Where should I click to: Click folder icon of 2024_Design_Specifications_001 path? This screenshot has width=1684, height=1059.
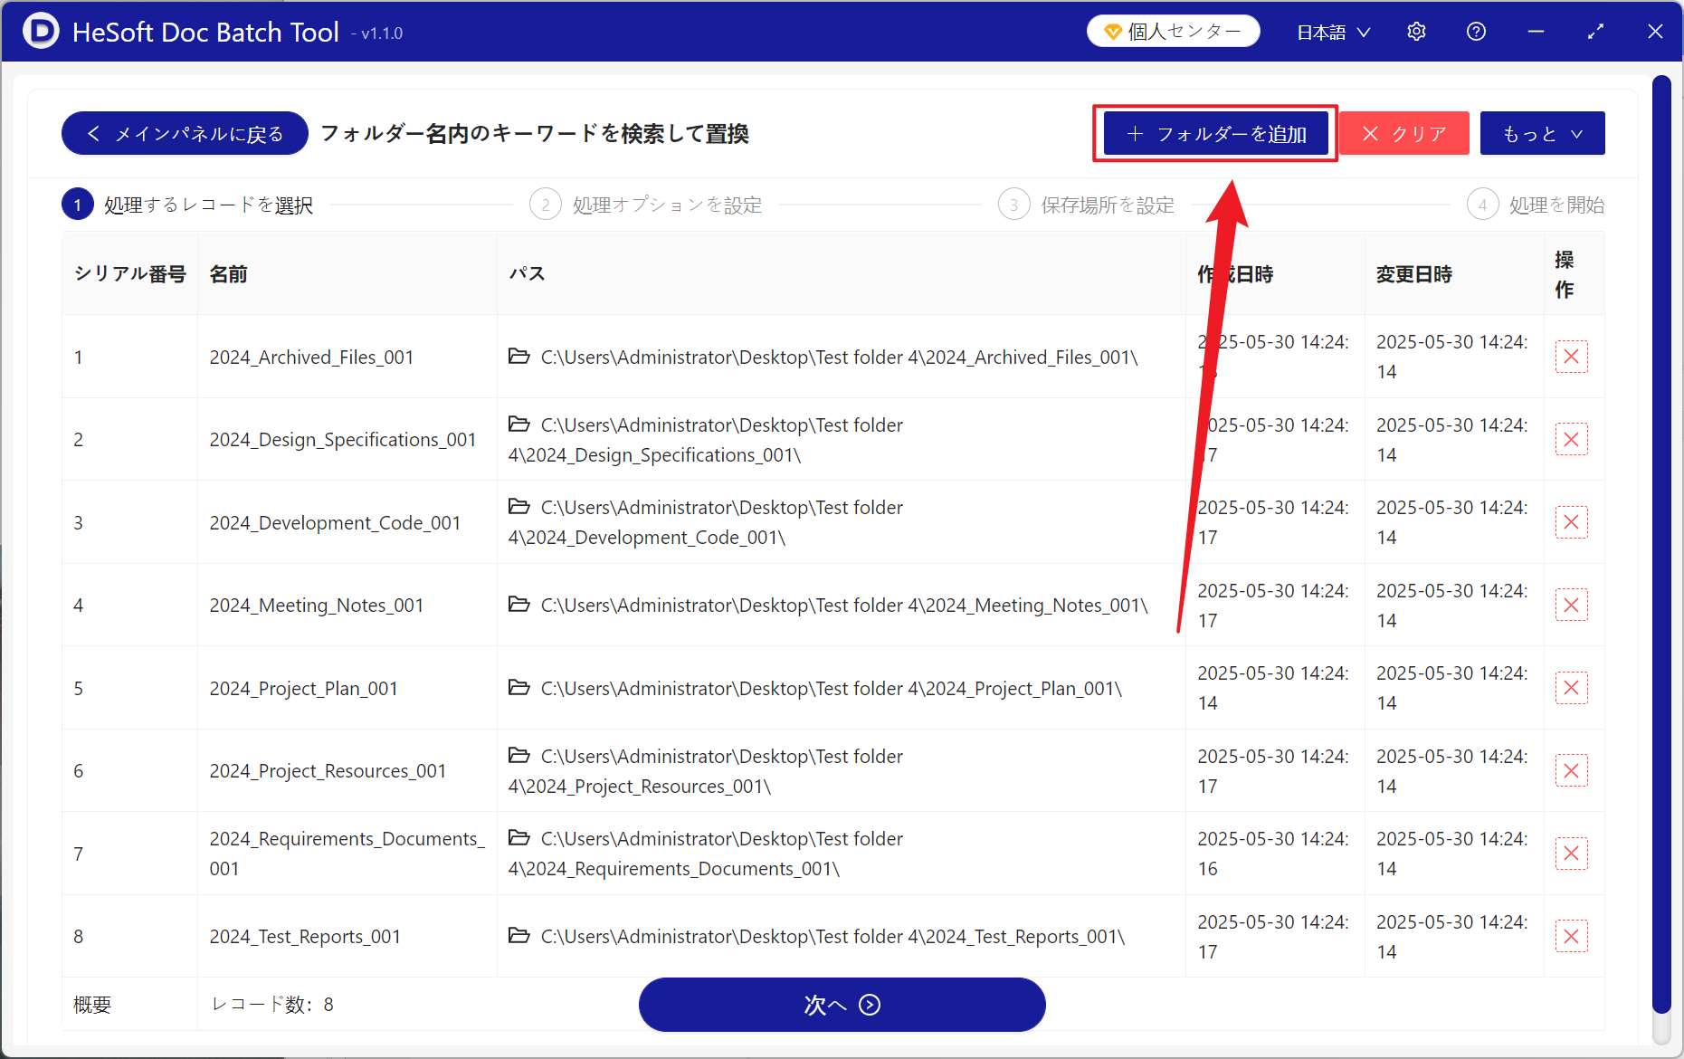[x=519, y=425]
